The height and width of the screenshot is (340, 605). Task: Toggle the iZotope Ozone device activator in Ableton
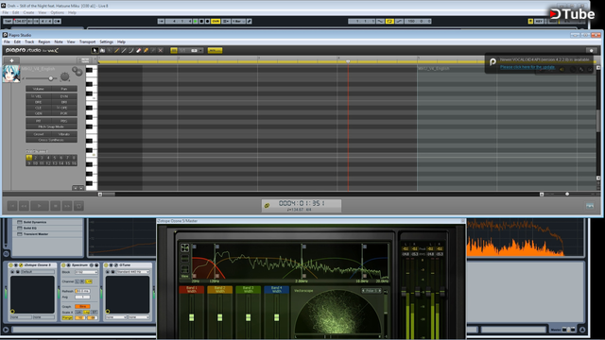10,265
